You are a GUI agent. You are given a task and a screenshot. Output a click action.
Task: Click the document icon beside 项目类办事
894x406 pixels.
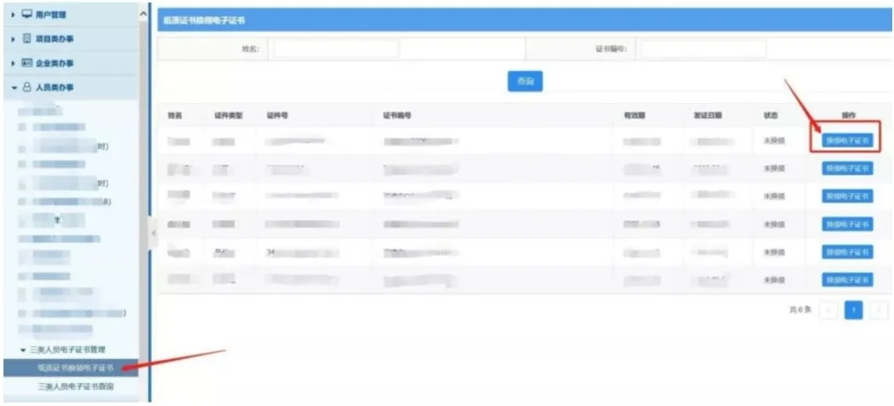25,39
